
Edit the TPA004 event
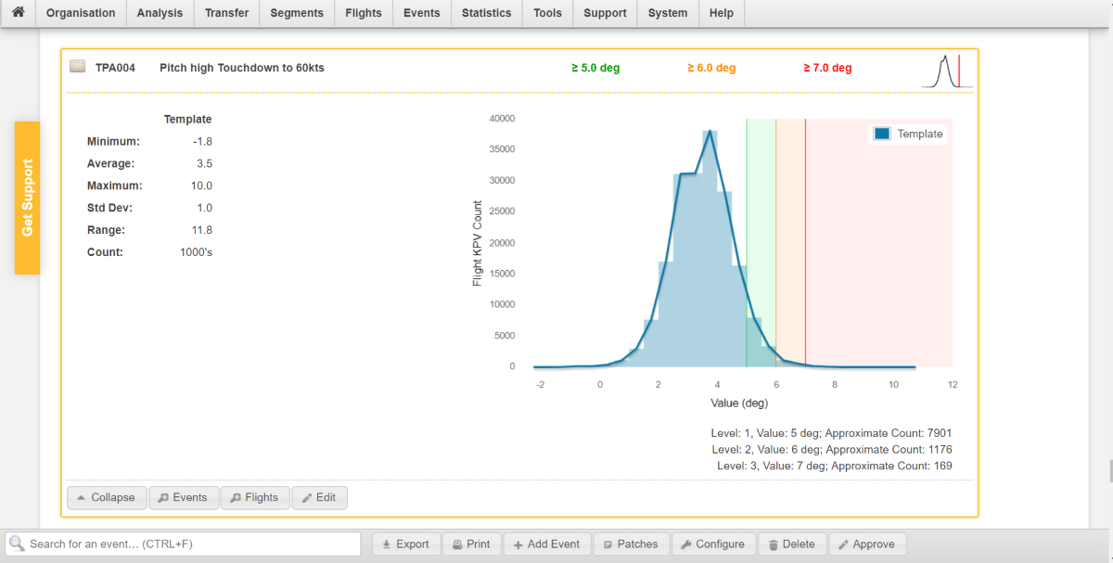click(x=319, y=498)
